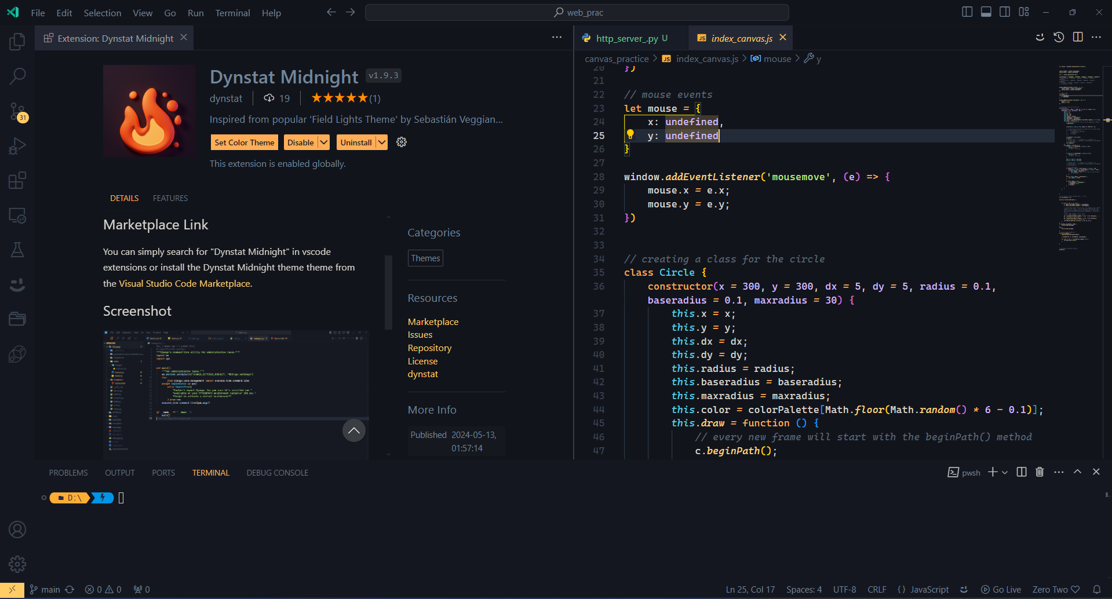Image resolution: width=1112 pixels, height=599 pixels.
Task: Switch to the PROBLEMS panel tab
Action: coord(68,473)
